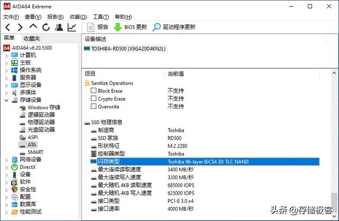Expand the 主板 tree node
This screenshot has width=339, height=221.
tap(6, 63)
